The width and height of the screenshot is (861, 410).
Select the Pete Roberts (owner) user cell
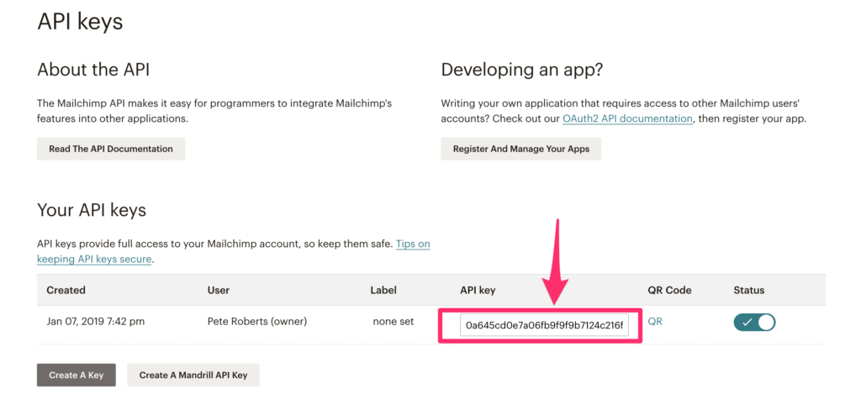pyautogui.click(x=256, y=321)
